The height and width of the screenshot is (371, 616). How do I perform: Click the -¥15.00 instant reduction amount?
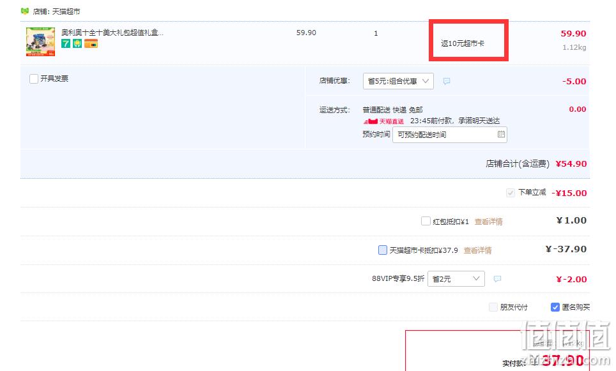tap(569, 193)
